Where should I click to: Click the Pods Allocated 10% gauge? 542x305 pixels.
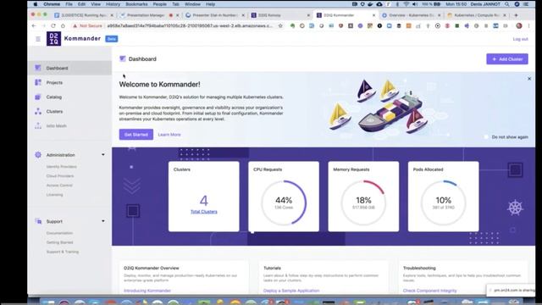[x=444, y=203]
